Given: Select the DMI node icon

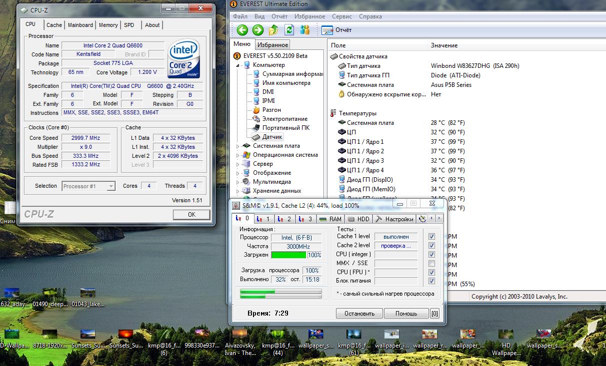Looking at the screenshot, I should coord(256,92).
